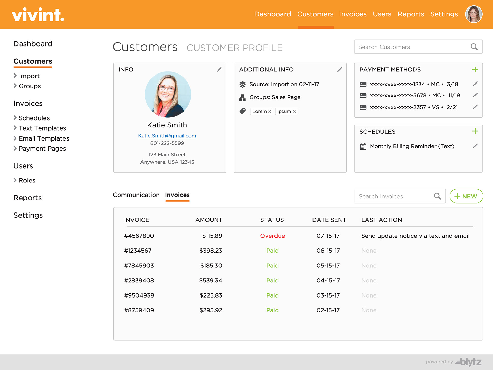Image resolution: width=493 pixels, height=370 pixels.
Task: Click the Search Invoices magnifier icon
Action: pyautogui.click(x=437, y=196)
